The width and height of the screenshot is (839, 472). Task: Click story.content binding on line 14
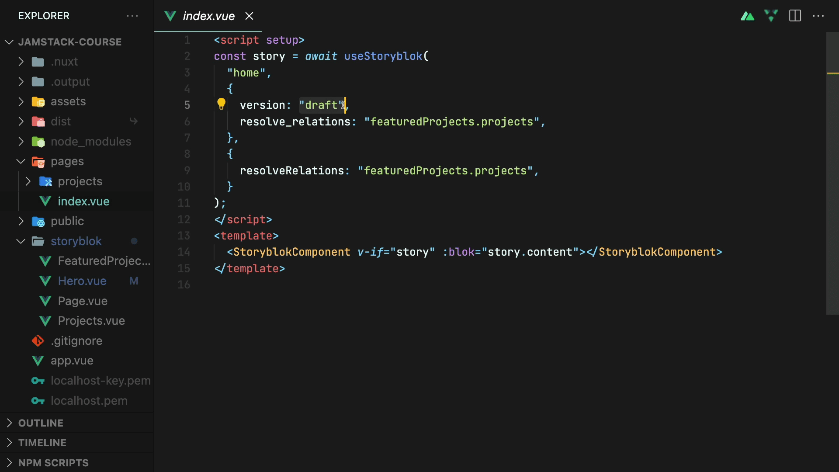tap(530, 252)
